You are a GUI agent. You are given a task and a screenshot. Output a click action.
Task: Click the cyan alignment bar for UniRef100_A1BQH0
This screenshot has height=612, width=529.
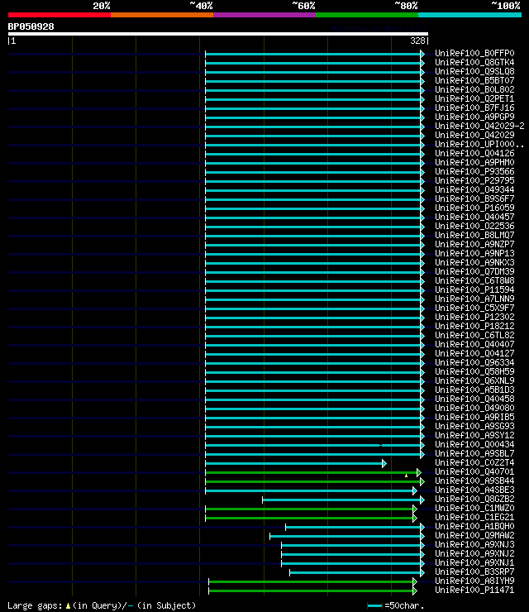click(x=353, y=528)
